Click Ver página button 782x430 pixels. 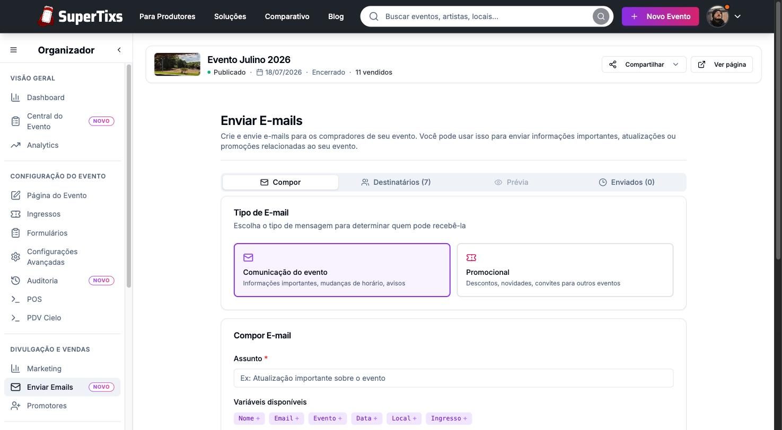tap(722, 65)
